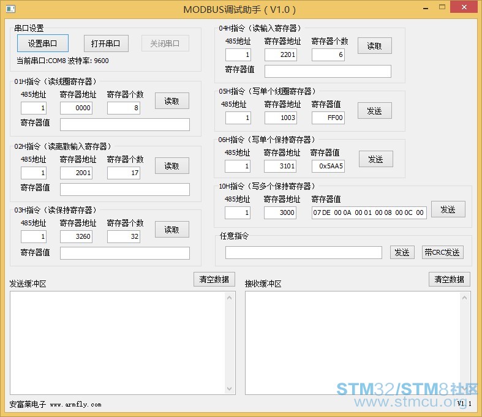The image size is (482, 417).
Task: Click the app icon in title bar
Action: point(10,9)
